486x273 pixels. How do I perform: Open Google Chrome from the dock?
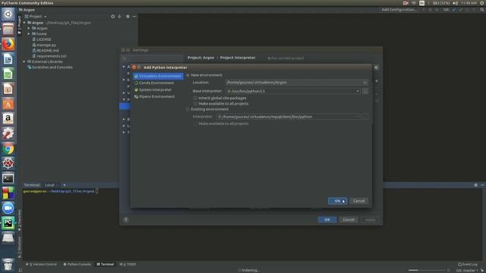pos(8,149)
